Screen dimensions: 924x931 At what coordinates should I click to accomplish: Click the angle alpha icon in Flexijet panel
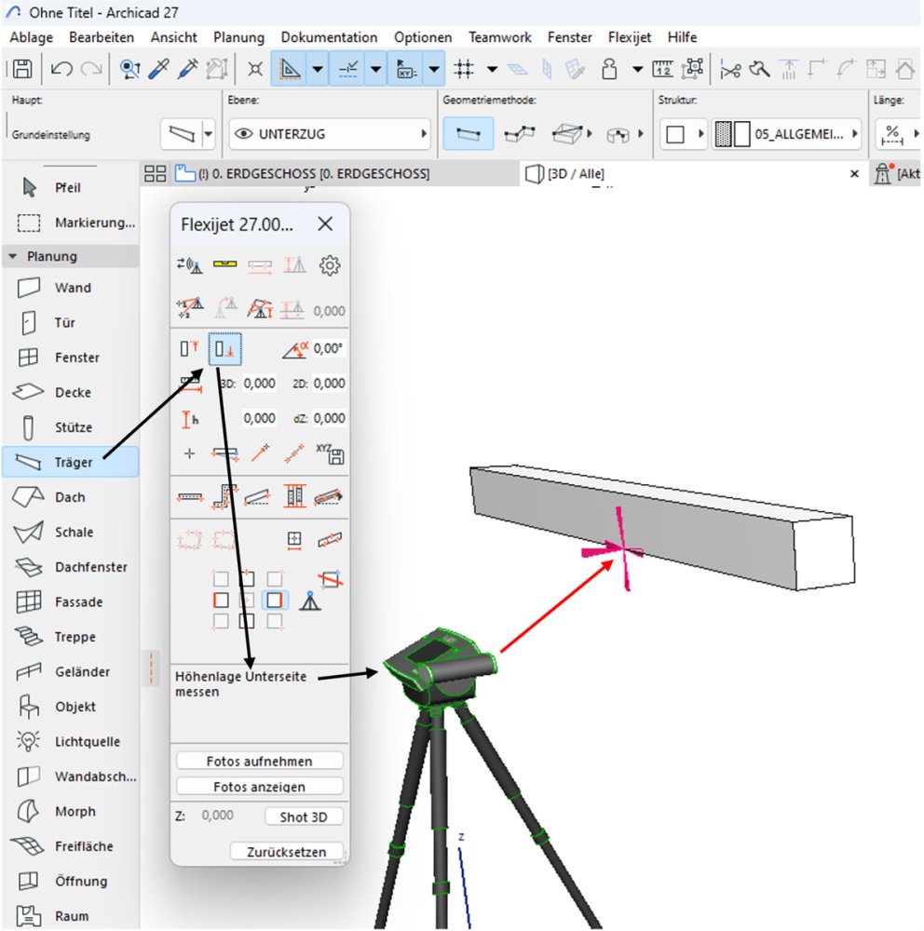pos(295,349)
